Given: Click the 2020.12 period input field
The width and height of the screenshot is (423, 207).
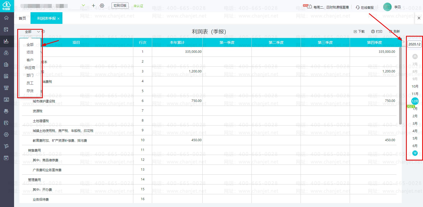Looking at the screenshot, I should 415,44.
